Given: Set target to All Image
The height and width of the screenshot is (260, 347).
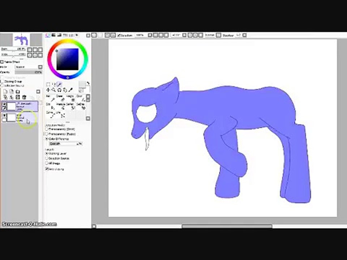Looking at the screenshot, I should point(53,163).
